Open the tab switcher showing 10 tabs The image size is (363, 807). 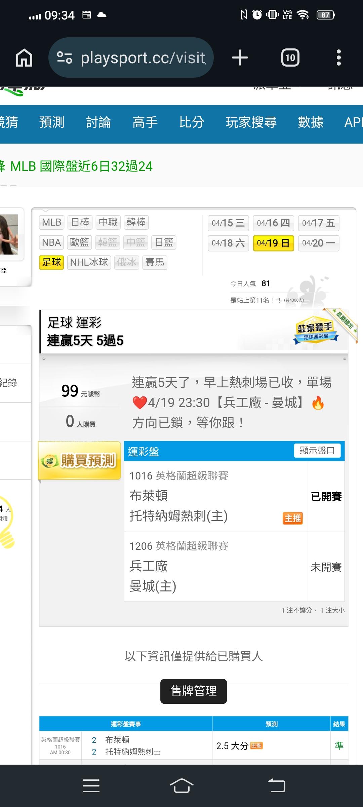290,57
